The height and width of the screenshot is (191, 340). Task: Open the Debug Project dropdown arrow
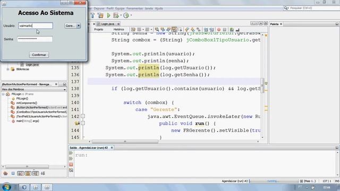(x=121, y=15)
